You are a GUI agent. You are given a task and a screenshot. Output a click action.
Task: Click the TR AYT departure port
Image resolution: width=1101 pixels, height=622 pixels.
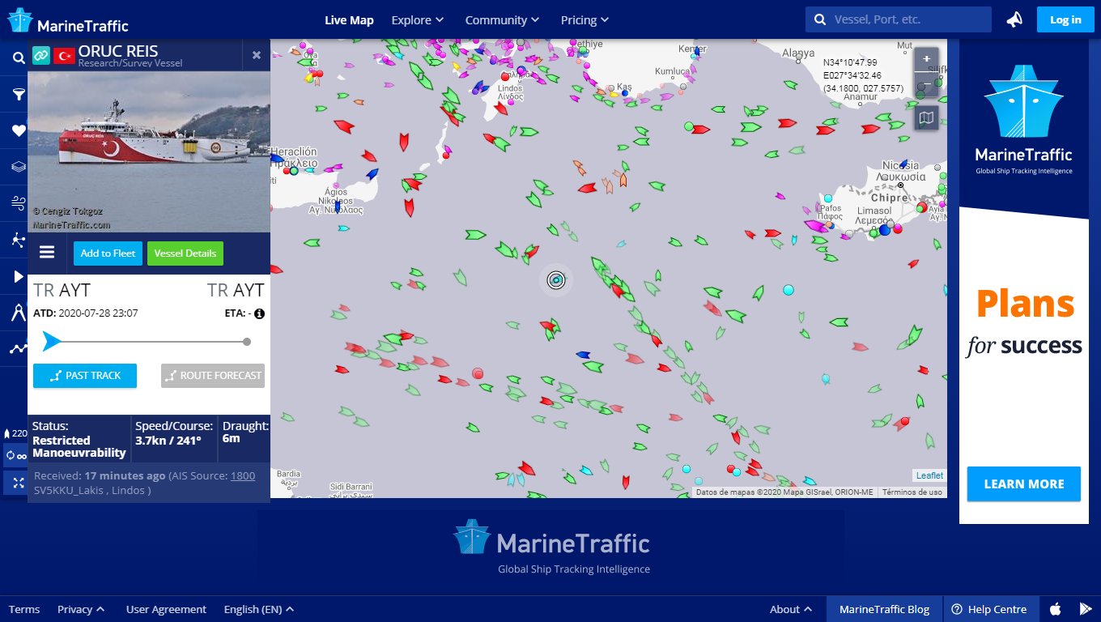click(62, 290)
